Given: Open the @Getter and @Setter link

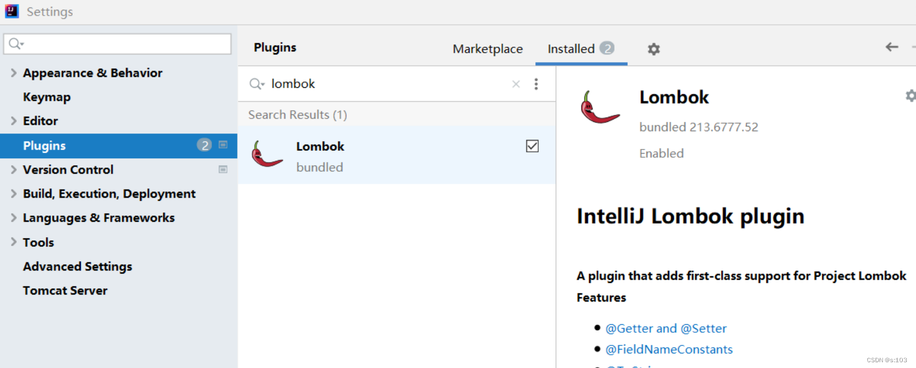Looking at the screenshot, I should click(x=666, y=329).
